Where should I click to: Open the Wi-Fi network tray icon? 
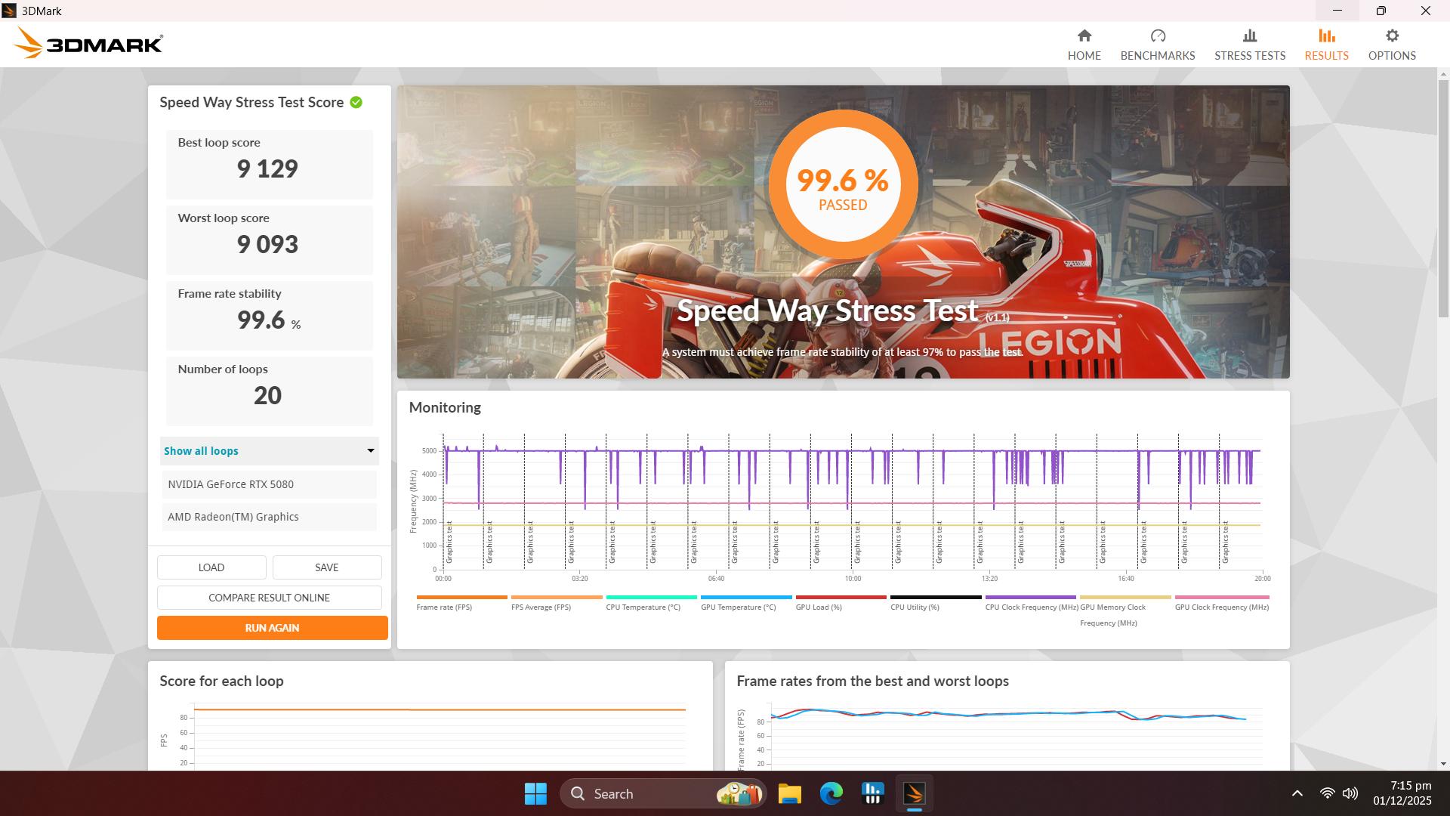(1327, 793)
